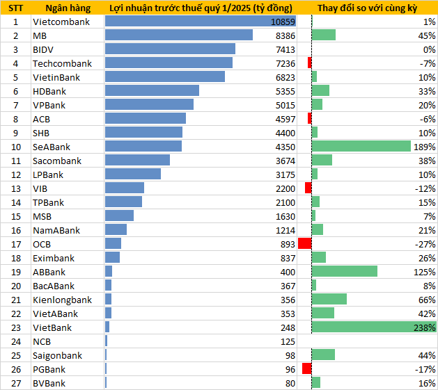Click the BVBank name cell
Viewport: 438px width, 390px height.
49,383
